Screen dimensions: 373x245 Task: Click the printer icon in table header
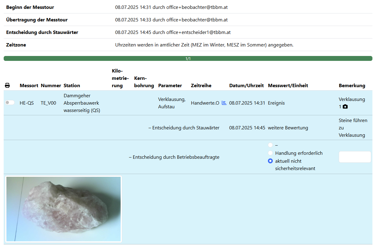point(7,85)
